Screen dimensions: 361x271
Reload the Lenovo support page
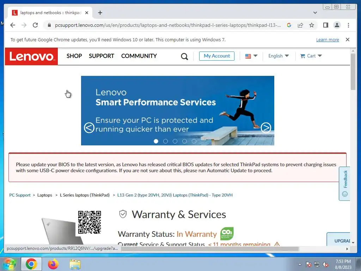[x=35, y=25]
